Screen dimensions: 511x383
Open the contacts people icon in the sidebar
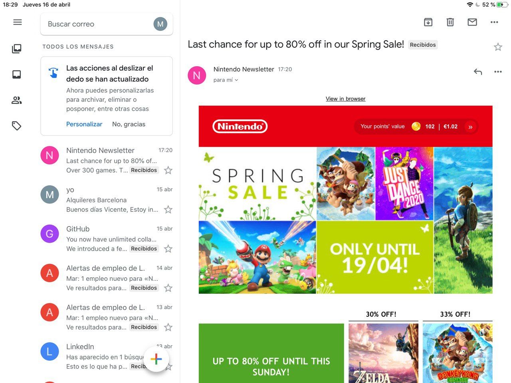click(x=17, y=100)
